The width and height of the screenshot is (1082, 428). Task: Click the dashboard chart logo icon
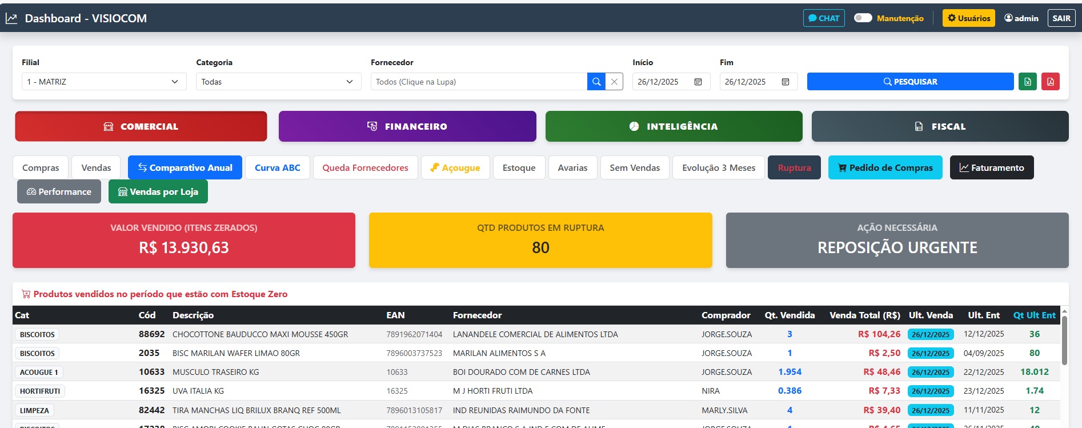coord(11,18)
